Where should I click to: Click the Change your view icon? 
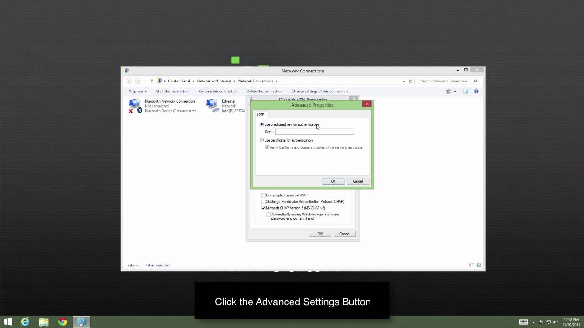coord(448,91)
